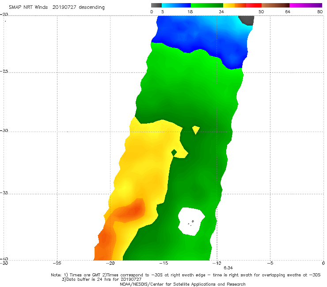
Task: Click the note line starting "Note: 1) Times are GMT"
Action: click(186, 275)
